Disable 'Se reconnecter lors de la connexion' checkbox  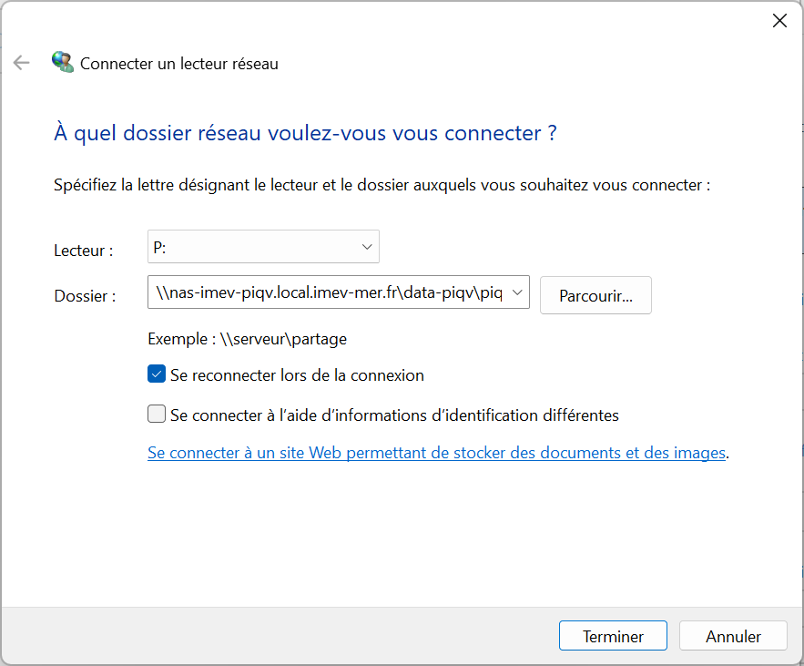click(x=157, y=374)
